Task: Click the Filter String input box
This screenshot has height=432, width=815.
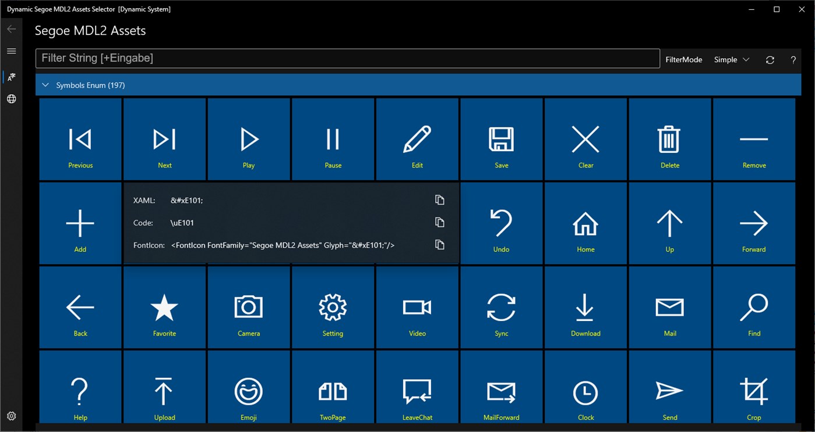Action: click(348, 58)
